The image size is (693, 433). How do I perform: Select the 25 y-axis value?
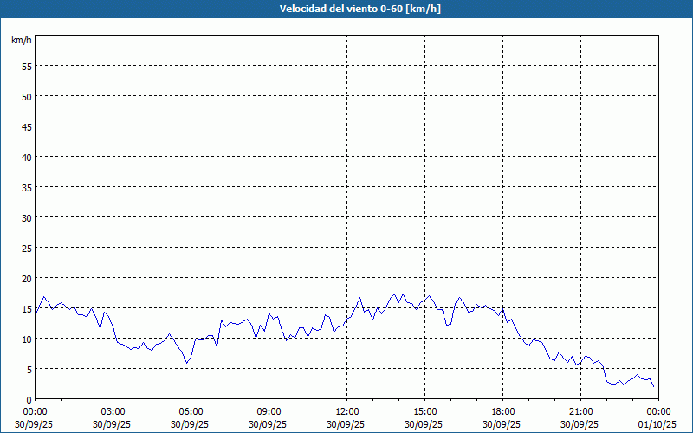point(26,248)
